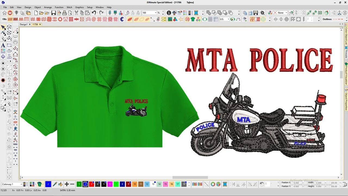Add a color with the plus icon
The height and width of the screenshot is (196, 348).
pyautogui.click(x=67, y=184)
